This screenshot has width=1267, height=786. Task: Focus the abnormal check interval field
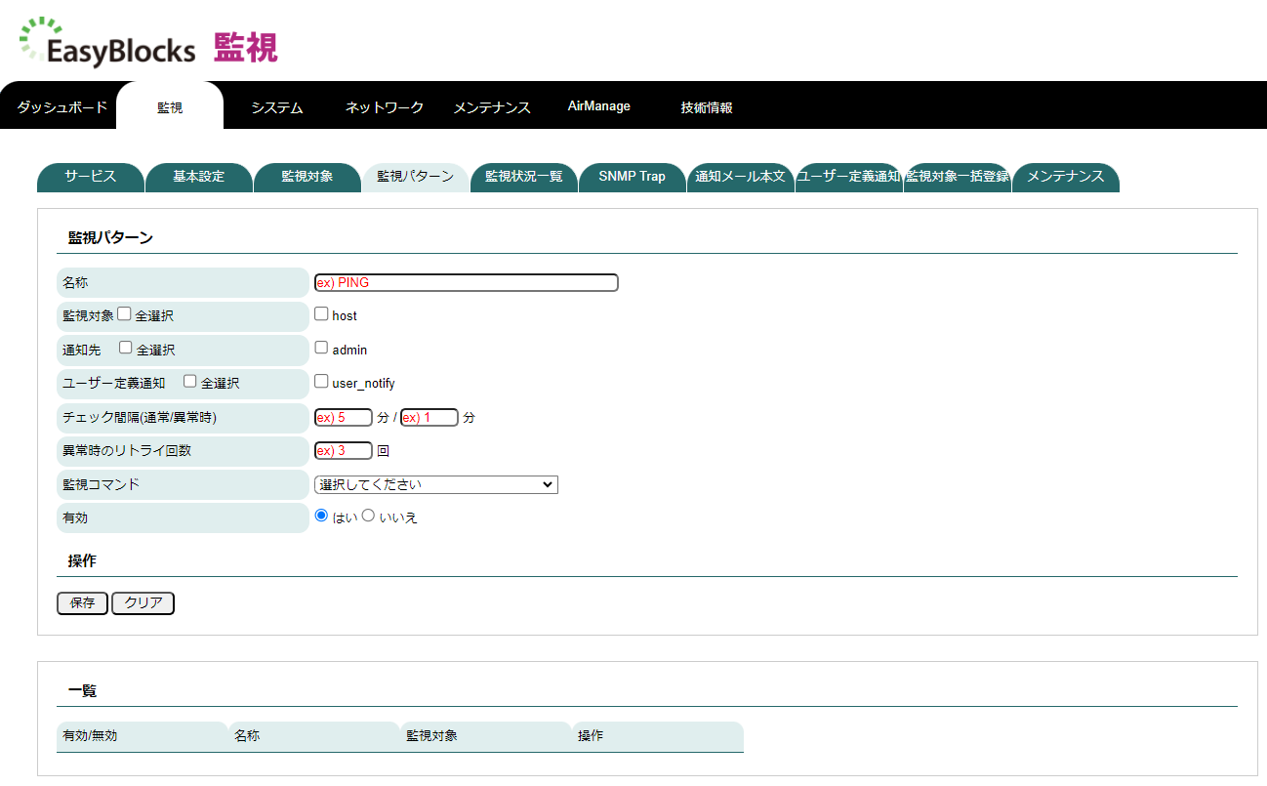pos(429,417)
